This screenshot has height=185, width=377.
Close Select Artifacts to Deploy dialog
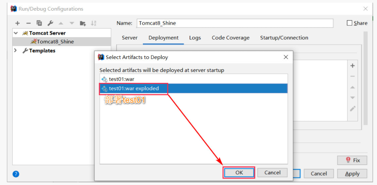point(286,57)
